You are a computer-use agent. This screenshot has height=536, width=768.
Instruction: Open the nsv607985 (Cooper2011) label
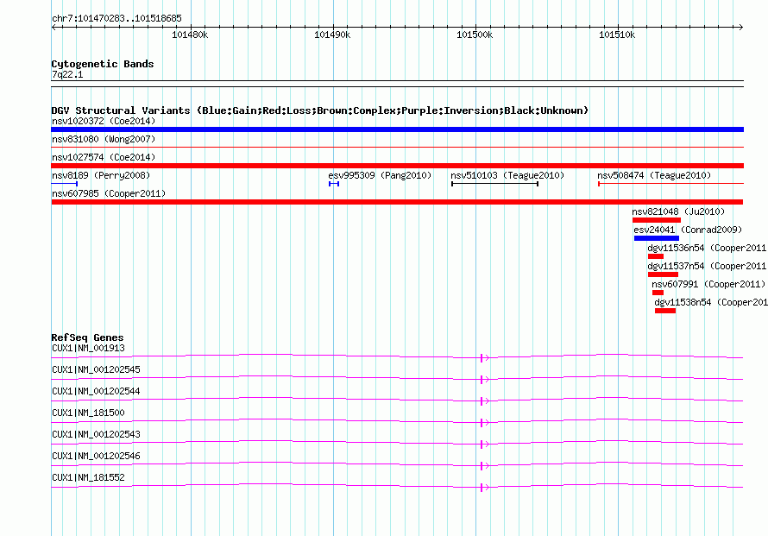coord(109,193)
